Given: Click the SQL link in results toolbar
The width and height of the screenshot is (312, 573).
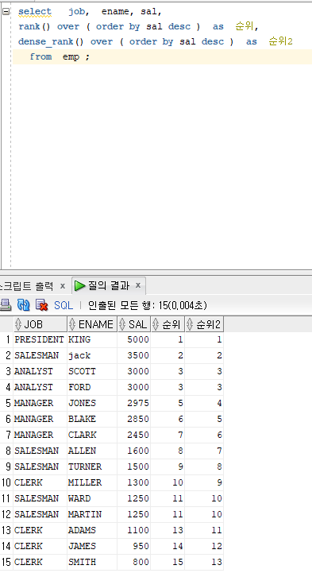Looking at the screenshot, I should click(64, 305).
